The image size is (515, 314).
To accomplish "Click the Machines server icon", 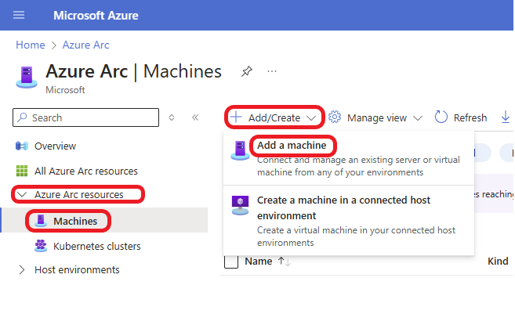I will tap(41, 221).
